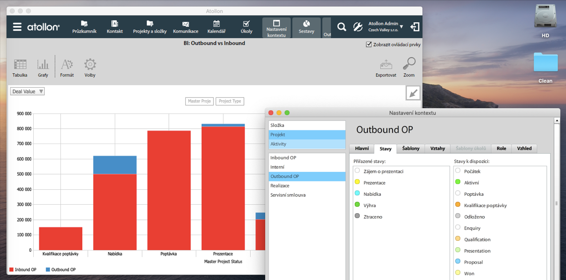566x280 pixels.
Task: Open Průzkumník explorer icon
Action: (x=84, y=27)
